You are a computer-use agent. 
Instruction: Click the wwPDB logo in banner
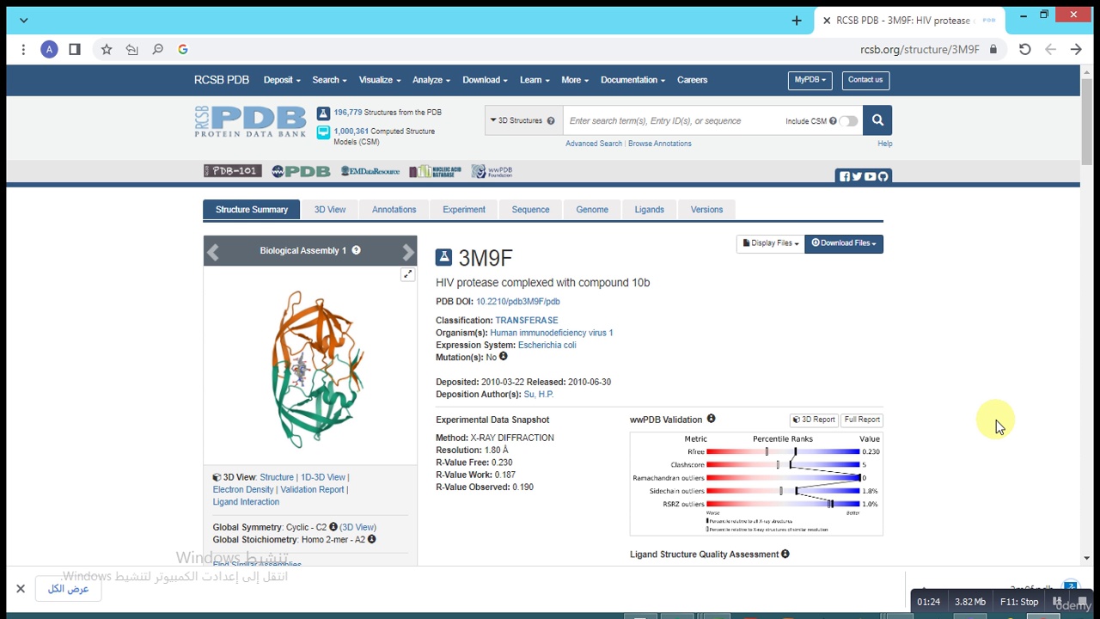click(301, 171)
